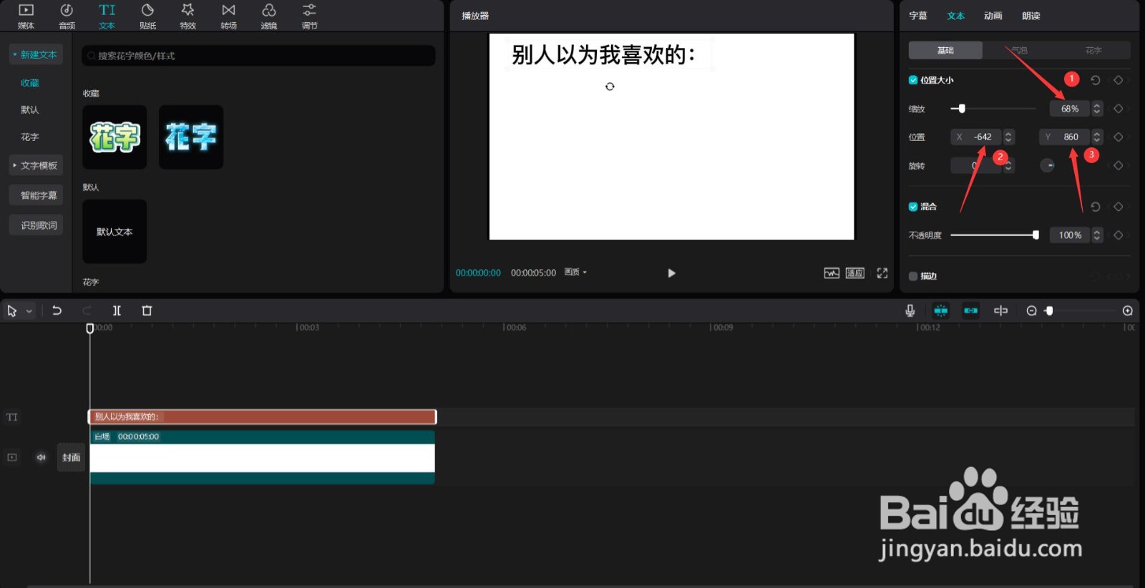The image size is (1145, 588).
Task: Open 默认 default category in sidebar
Action: pos(29,109)
